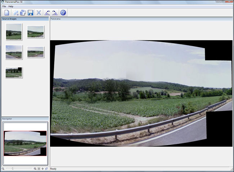
Task: Click the zoom out magnifier icon
Action: (3, 169)
